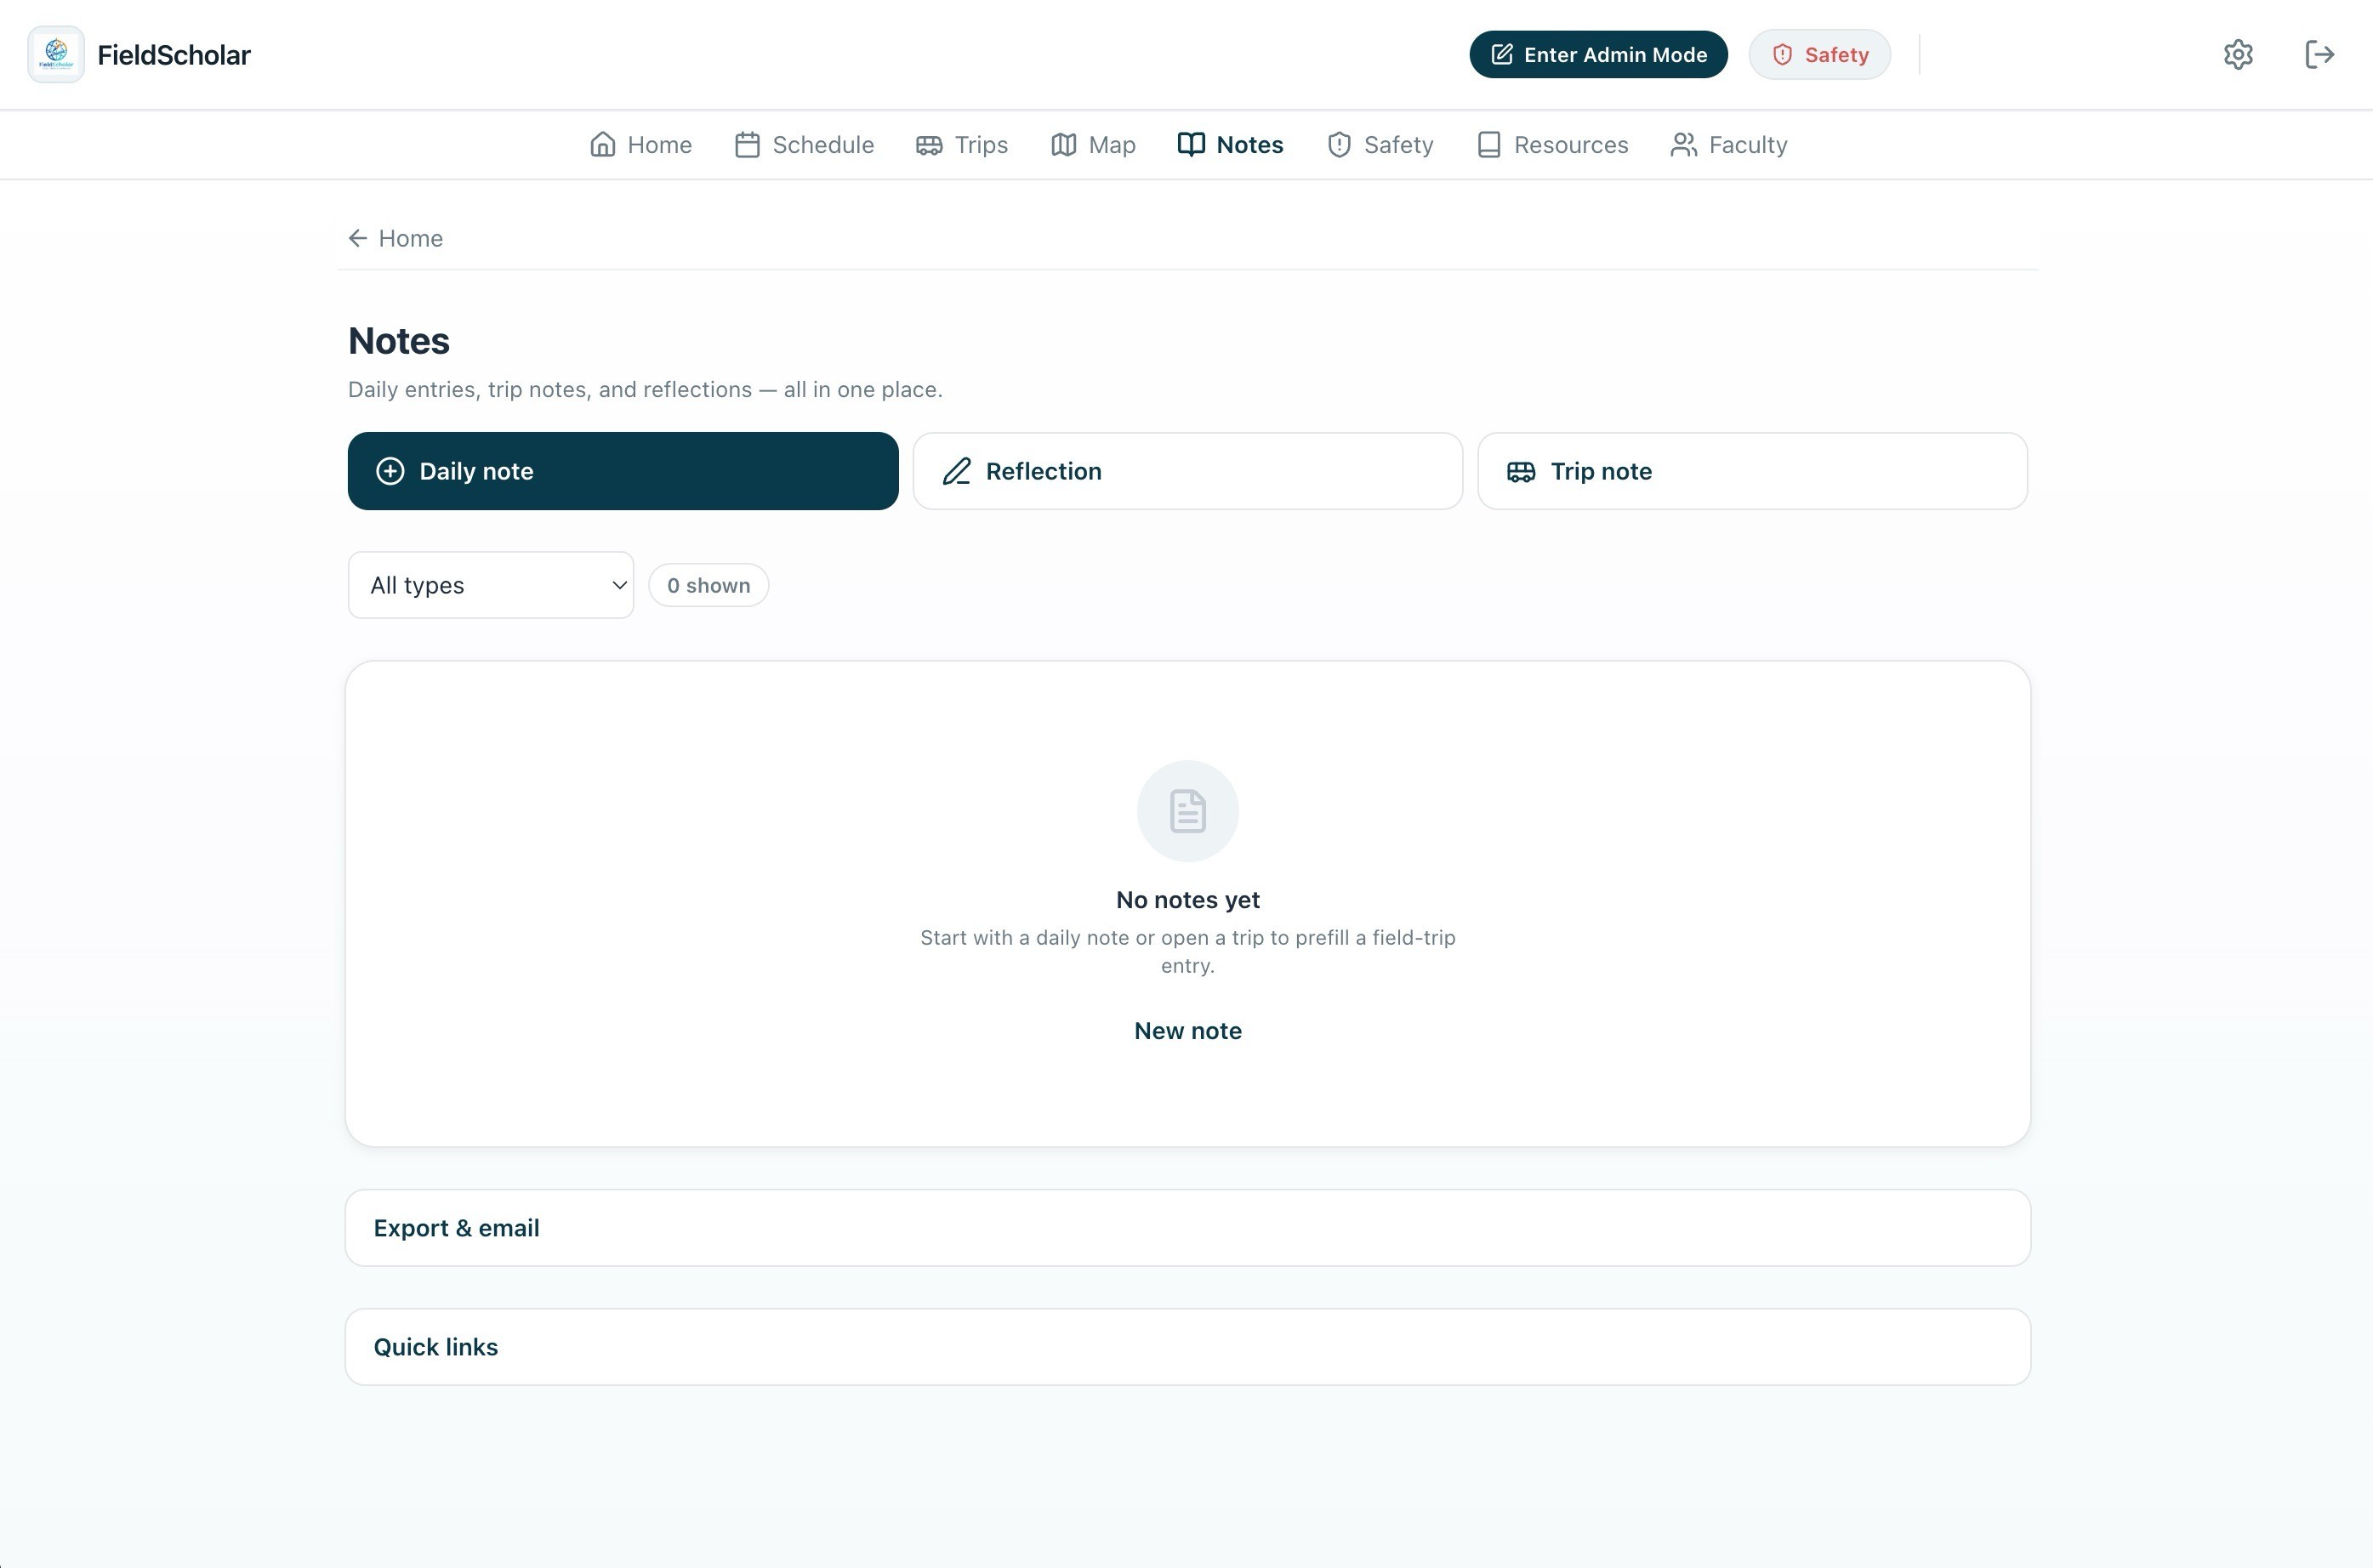Click the book icon next to Resources
The width and height of the screenshot is (2373, 1568).
(1488, 145)
